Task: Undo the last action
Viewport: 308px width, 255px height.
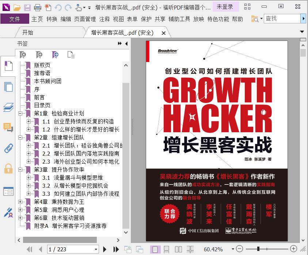Action: tap(58, 7)
